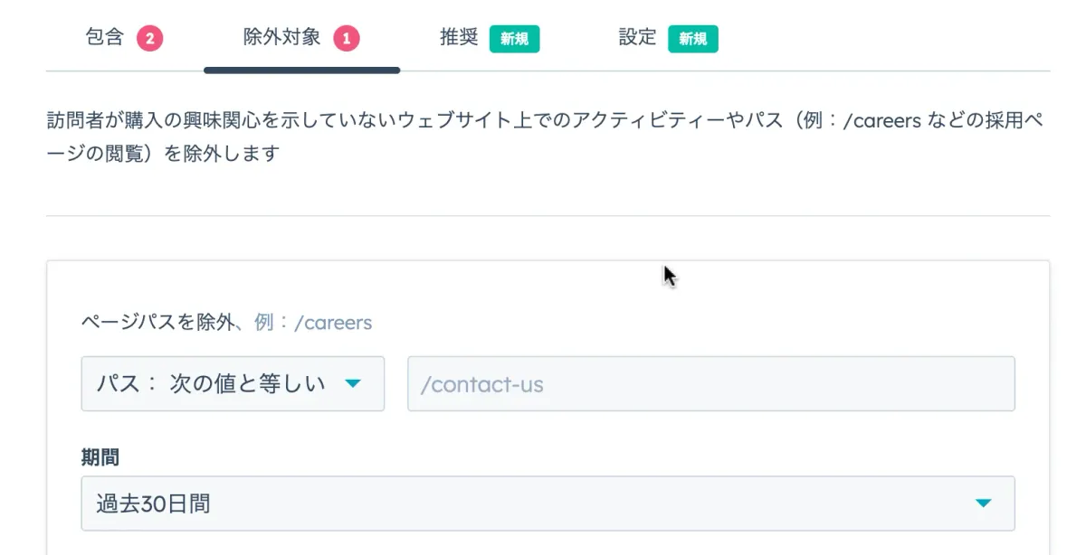
Task: Click the underline indicator beneath 除外対象
Action: click(304, 68)
